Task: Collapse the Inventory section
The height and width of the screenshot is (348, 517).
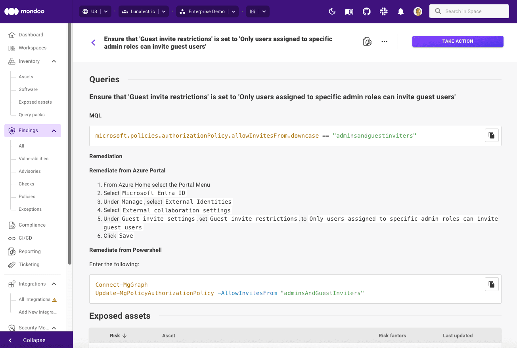Action: point(54,61)
